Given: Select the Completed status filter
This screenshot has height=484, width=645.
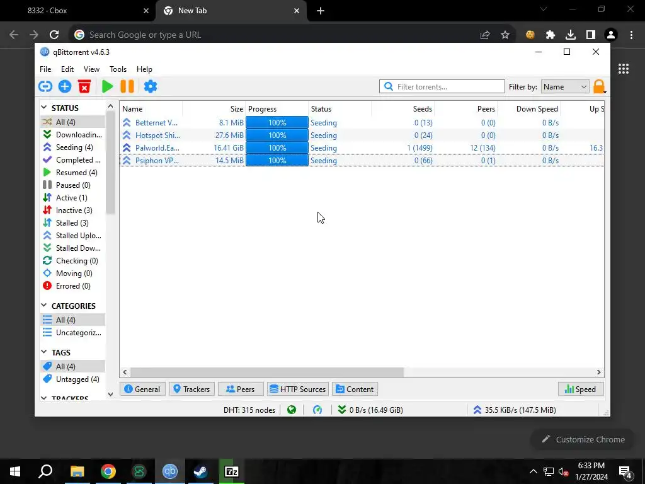Looking at the screenshot, I should [73, 159].
